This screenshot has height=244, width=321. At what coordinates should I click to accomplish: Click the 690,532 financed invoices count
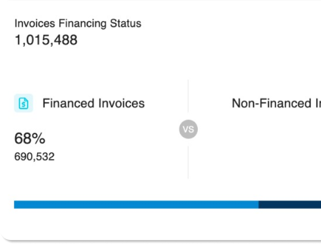35,157
